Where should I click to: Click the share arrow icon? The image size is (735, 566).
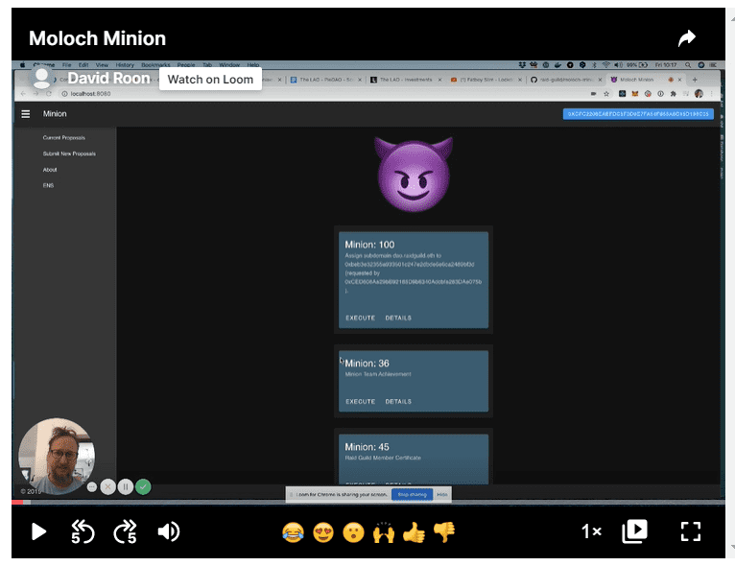pos(687,38)
